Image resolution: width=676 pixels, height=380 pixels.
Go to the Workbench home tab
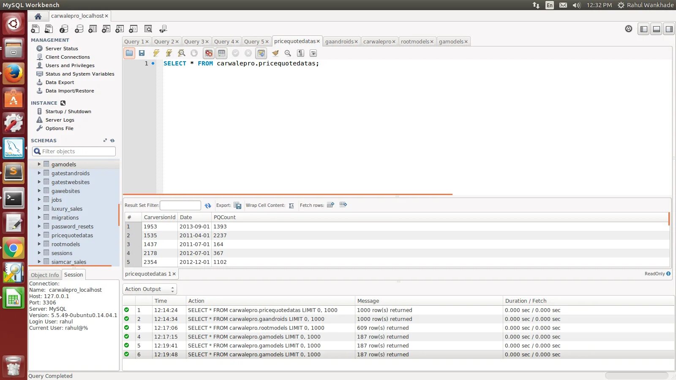38,16
